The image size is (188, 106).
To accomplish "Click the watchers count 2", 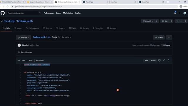I will [x=157, y=21].
